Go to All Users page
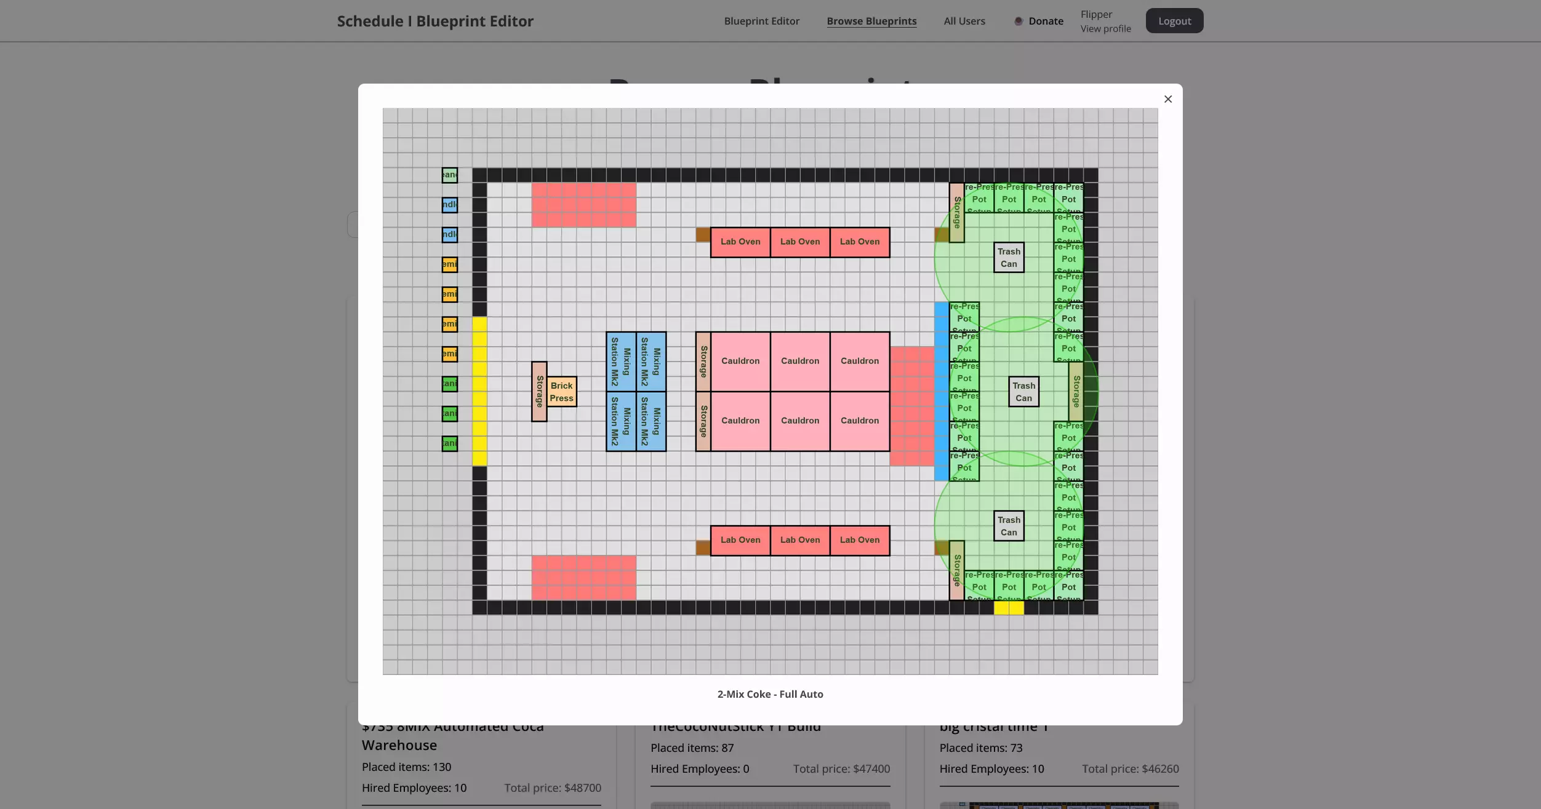This screenshot has width=1541, height=809. (x=964, y=21)
